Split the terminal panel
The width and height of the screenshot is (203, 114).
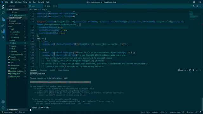190,70
